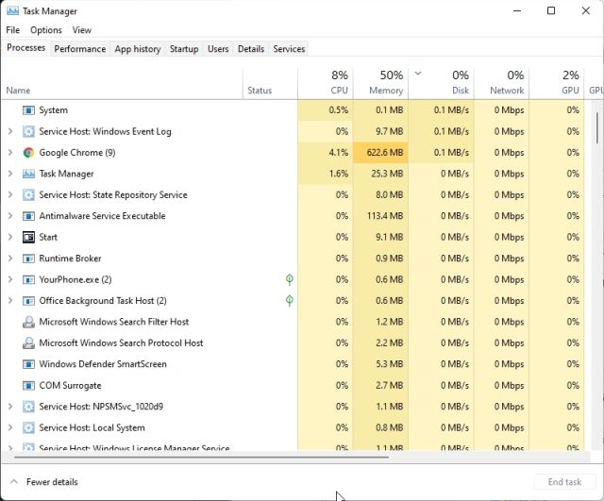Click the 25.3 MB memory value
604x501 pixels.
387,174
